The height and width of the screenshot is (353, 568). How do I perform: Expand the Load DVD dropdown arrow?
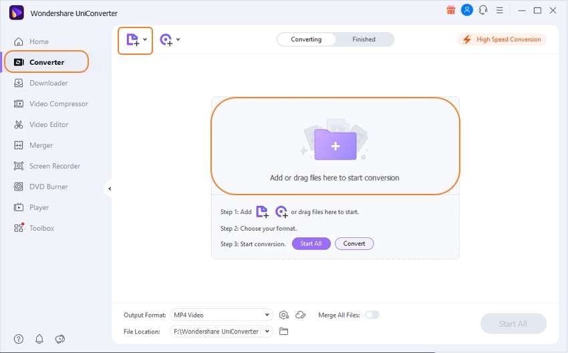click(x=178, y=39)
